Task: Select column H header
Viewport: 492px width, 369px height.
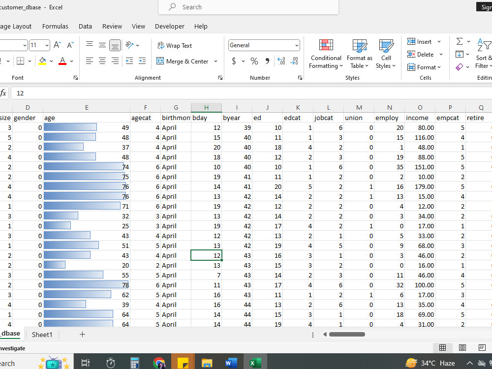Action: (206, 108)
